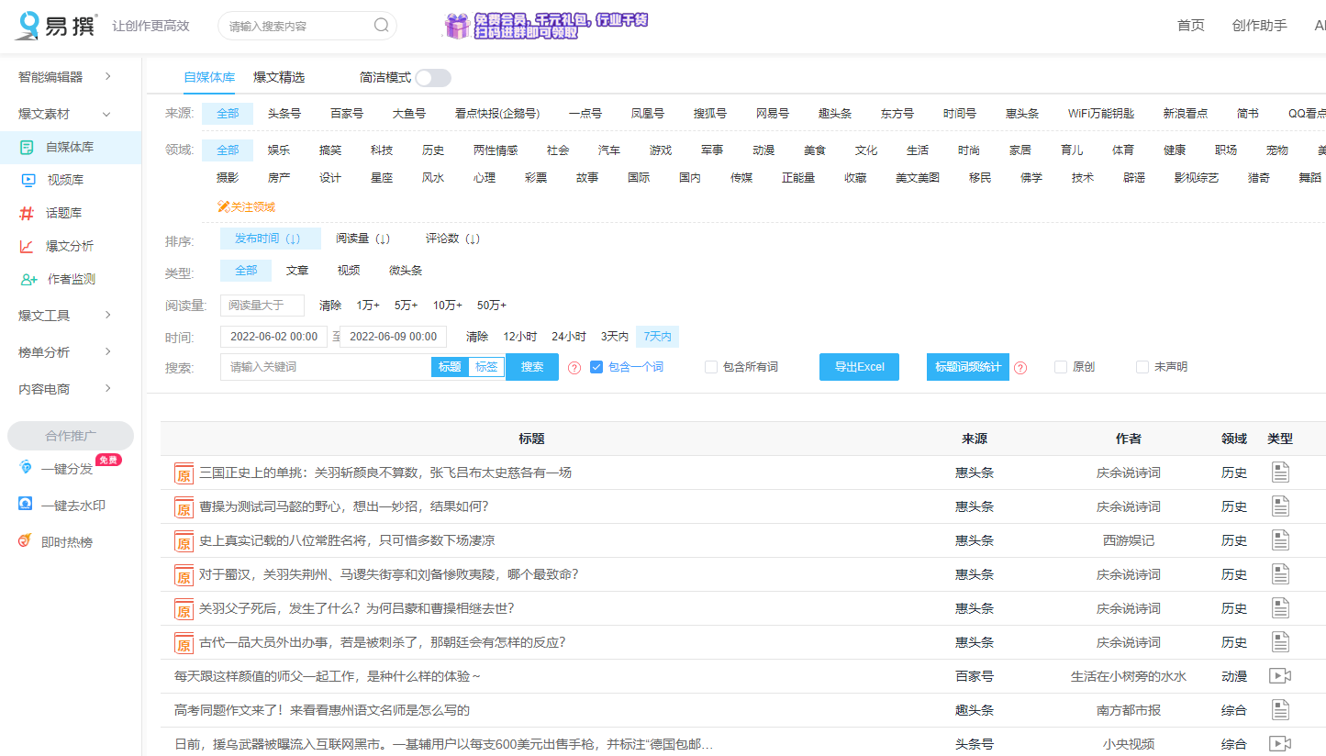Click 原 badge on 古代一品大员 row
1326x756 pixels.
(x=184, y=643)
